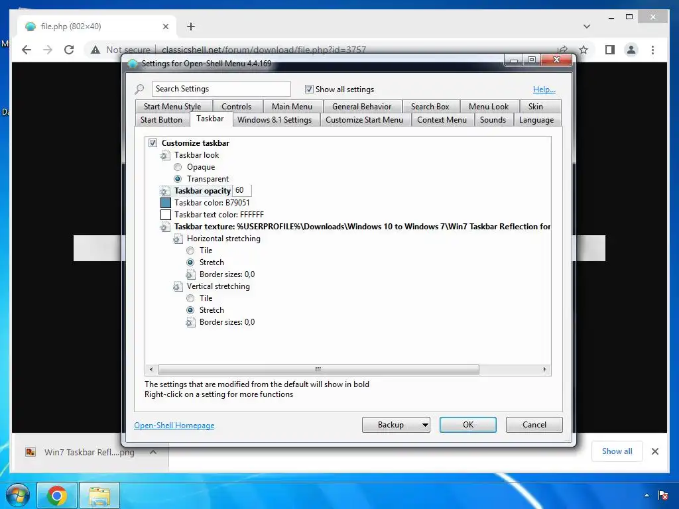This screenshot has height=509, width=679.
Task: Click the gear icon beside Vertical stretching
Action: (178, 286)
